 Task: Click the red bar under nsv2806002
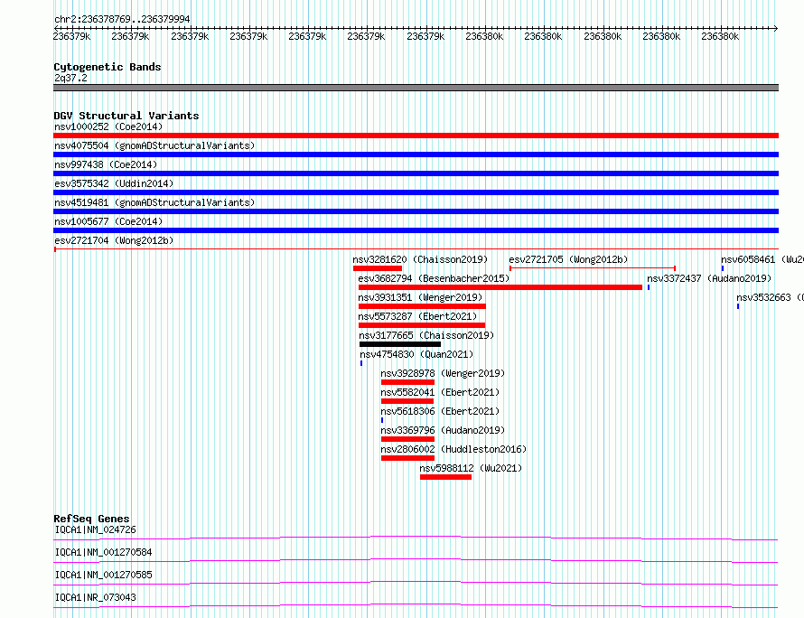tap(407, 458)
